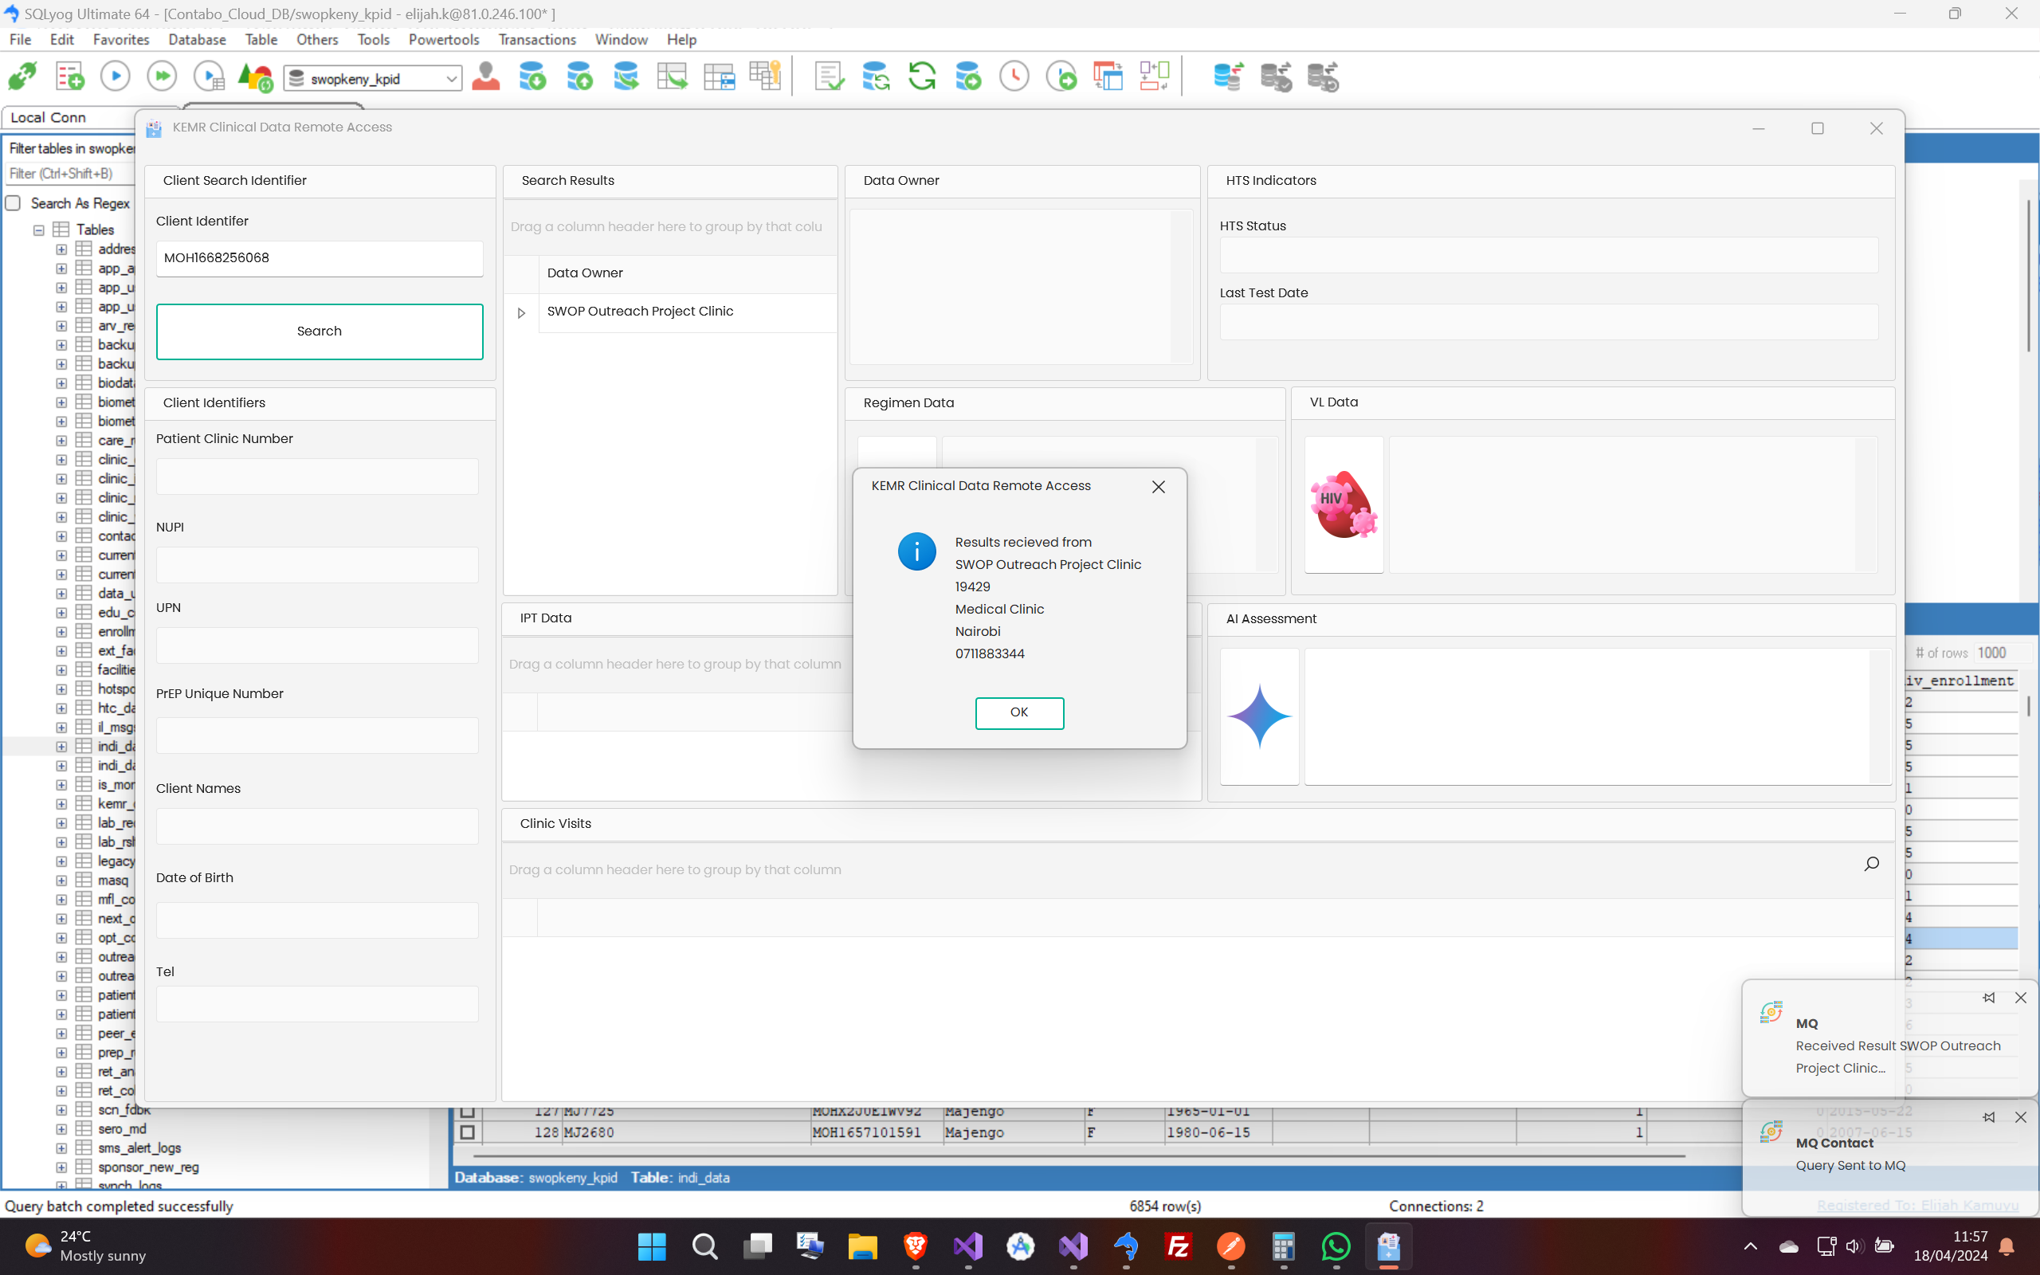This screenshot has width=2040, height=1275.
Task: Enable Search As Regex checkbox
Action: pyautogui.click(x=14, y=203)
